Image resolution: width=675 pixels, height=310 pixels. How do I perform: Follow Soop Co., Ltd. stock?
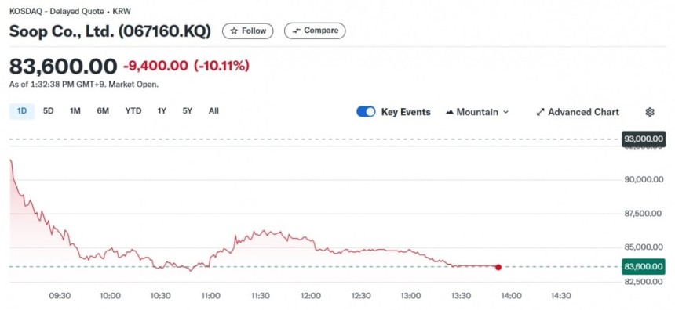coord(247,31)
